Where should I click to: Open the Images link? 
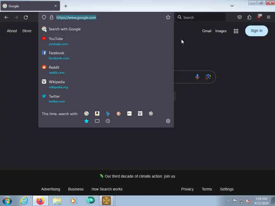221,31
